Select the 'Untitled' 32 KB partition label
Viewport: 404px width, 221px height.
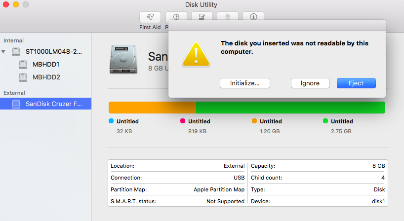[127, 121]
